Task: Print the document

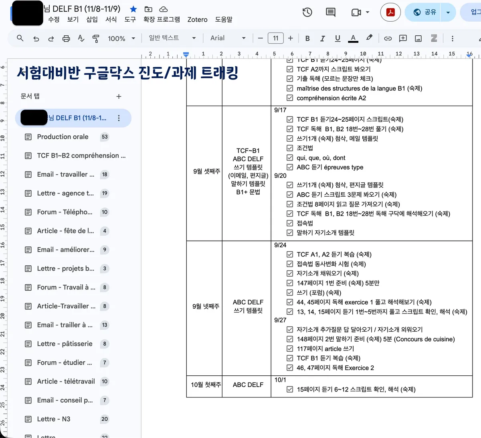Action: click(66, 39)
